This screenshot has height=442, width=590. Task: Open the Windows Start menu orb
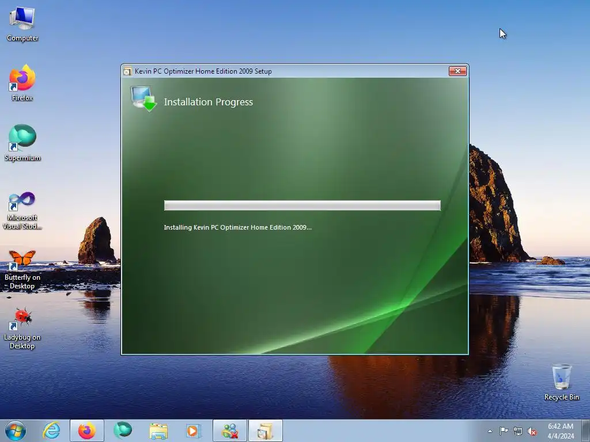point(16,430)
